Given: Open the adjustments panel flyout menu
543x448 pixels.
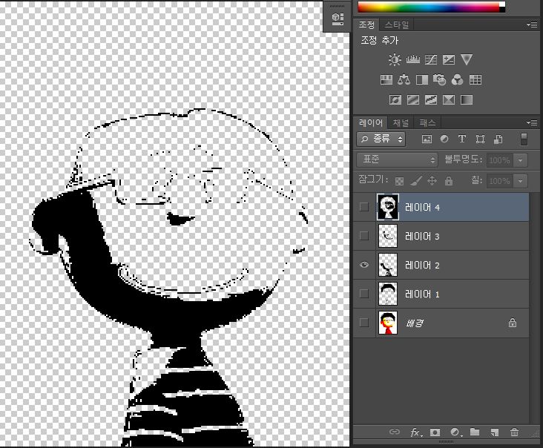Looking at the screenshot, I should pos(532,24).
